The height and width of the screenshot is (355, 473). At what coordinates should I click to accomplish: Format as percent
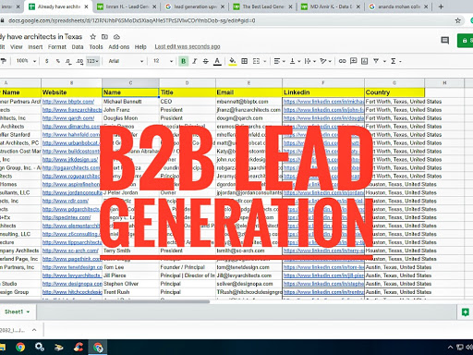click(58, 61)
